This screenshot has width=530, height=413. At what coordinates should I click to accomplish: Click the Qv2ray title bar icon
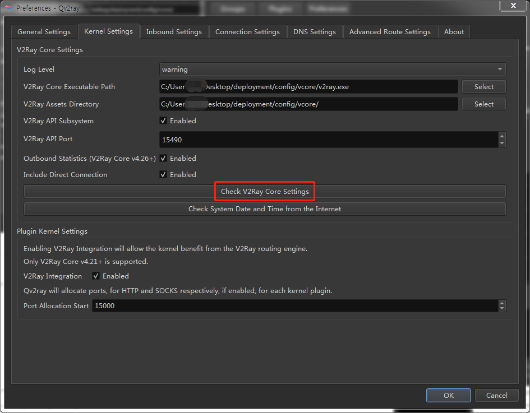(9, 8)
